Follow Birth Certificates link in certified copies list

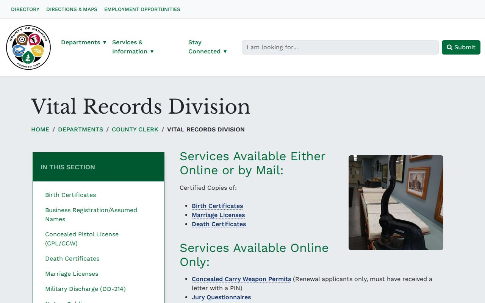click(x=217, y=206)
